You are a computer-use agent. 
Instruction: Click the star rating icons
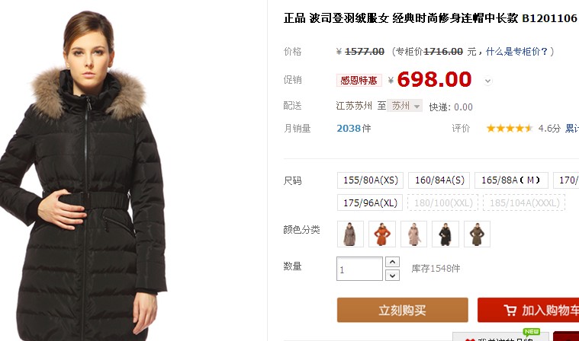pyautogui.click(x=510, y=128)
